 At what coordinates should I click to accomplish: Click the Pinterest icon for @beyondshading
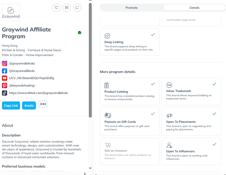[x=5, y=86]
